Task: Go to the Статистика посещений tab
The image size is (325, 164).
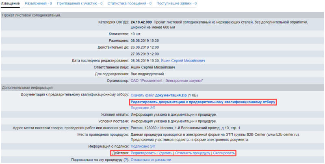Action: [x=130, y=3]
